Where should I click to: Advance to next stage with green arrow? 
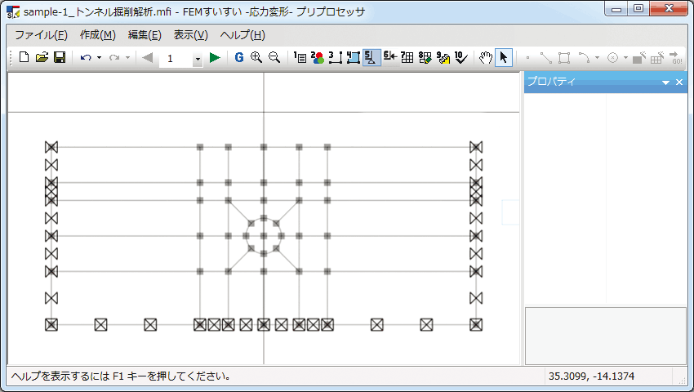(215, 58)
